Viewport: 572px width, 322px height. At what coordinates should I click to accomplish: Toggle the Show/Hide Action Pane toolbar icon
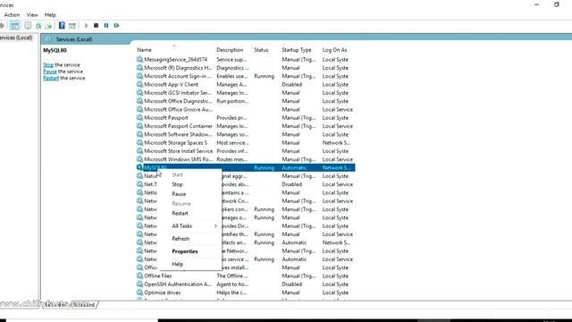(x=72, y=26)
